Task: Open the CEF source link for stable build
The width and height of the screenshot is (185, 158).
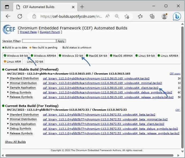Action: [175, 74]
